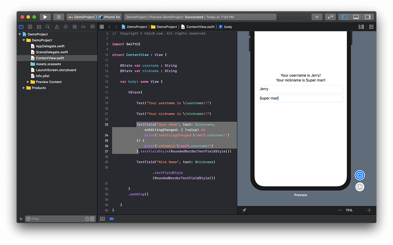This screenshot has height=245, width=393.
Task: Open DemoProject folder in jump bar
Action: (164, 27)
